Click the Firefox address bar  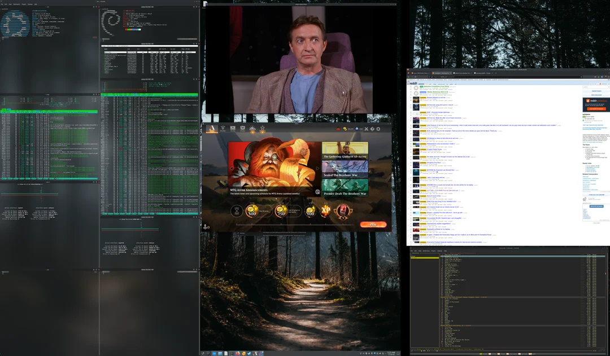497,76
